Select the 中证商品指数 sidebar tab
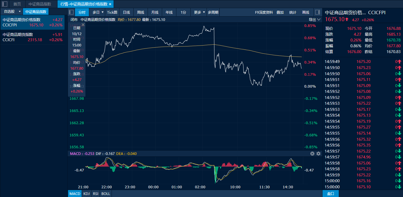Image resolution: width=403 pixels, height=197 pixels. (36, 12)
